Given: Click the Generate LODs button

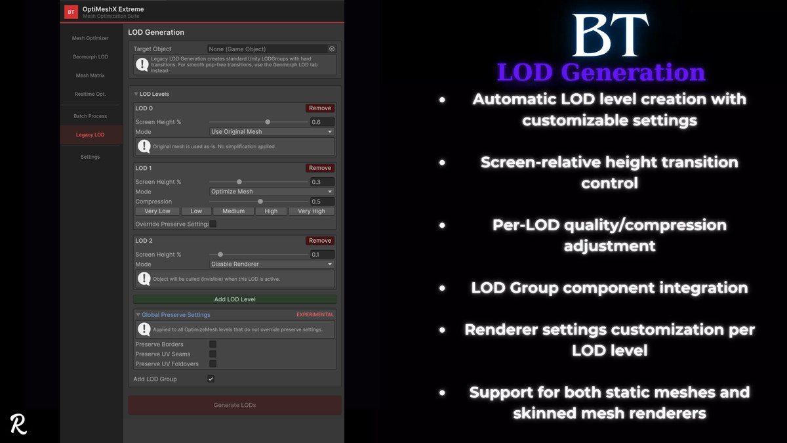Looking at the screenshot, I should click(235, 405).
